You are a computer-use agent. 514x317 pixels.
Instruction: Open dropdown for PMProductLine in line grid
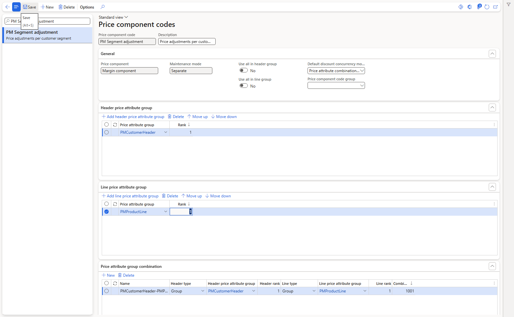pyautogui.click(x=166, y=212)
